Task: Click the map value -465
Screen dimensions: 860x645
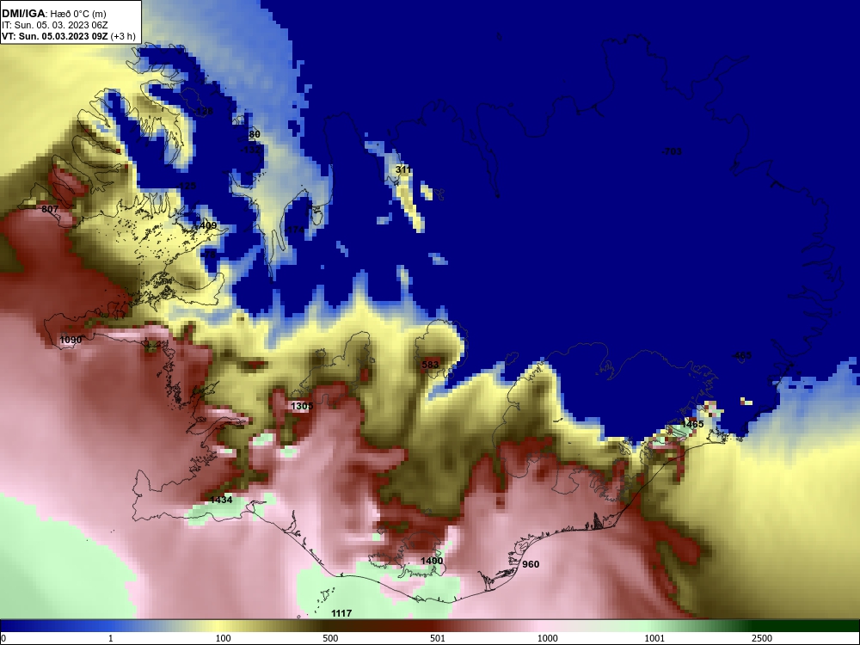Action: click(741, 356)
